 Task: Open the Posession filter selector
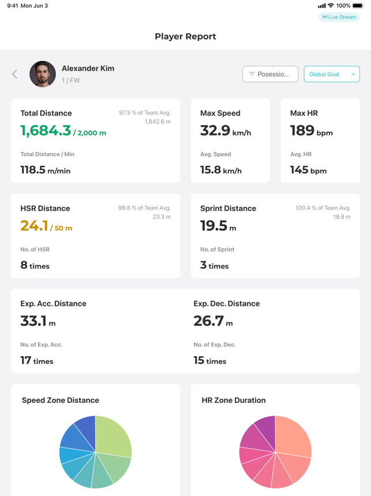pos(270,74)
